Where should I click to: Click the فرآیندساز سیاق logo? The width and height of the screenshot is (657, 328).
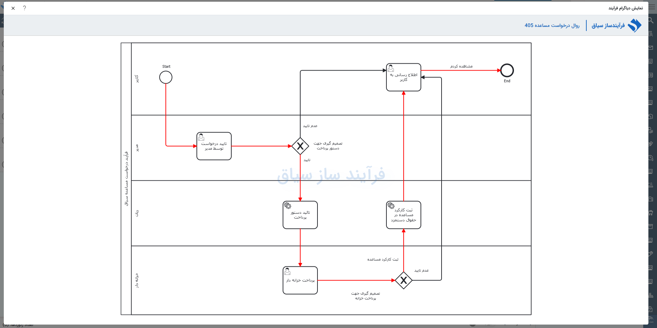click(617, 25)
